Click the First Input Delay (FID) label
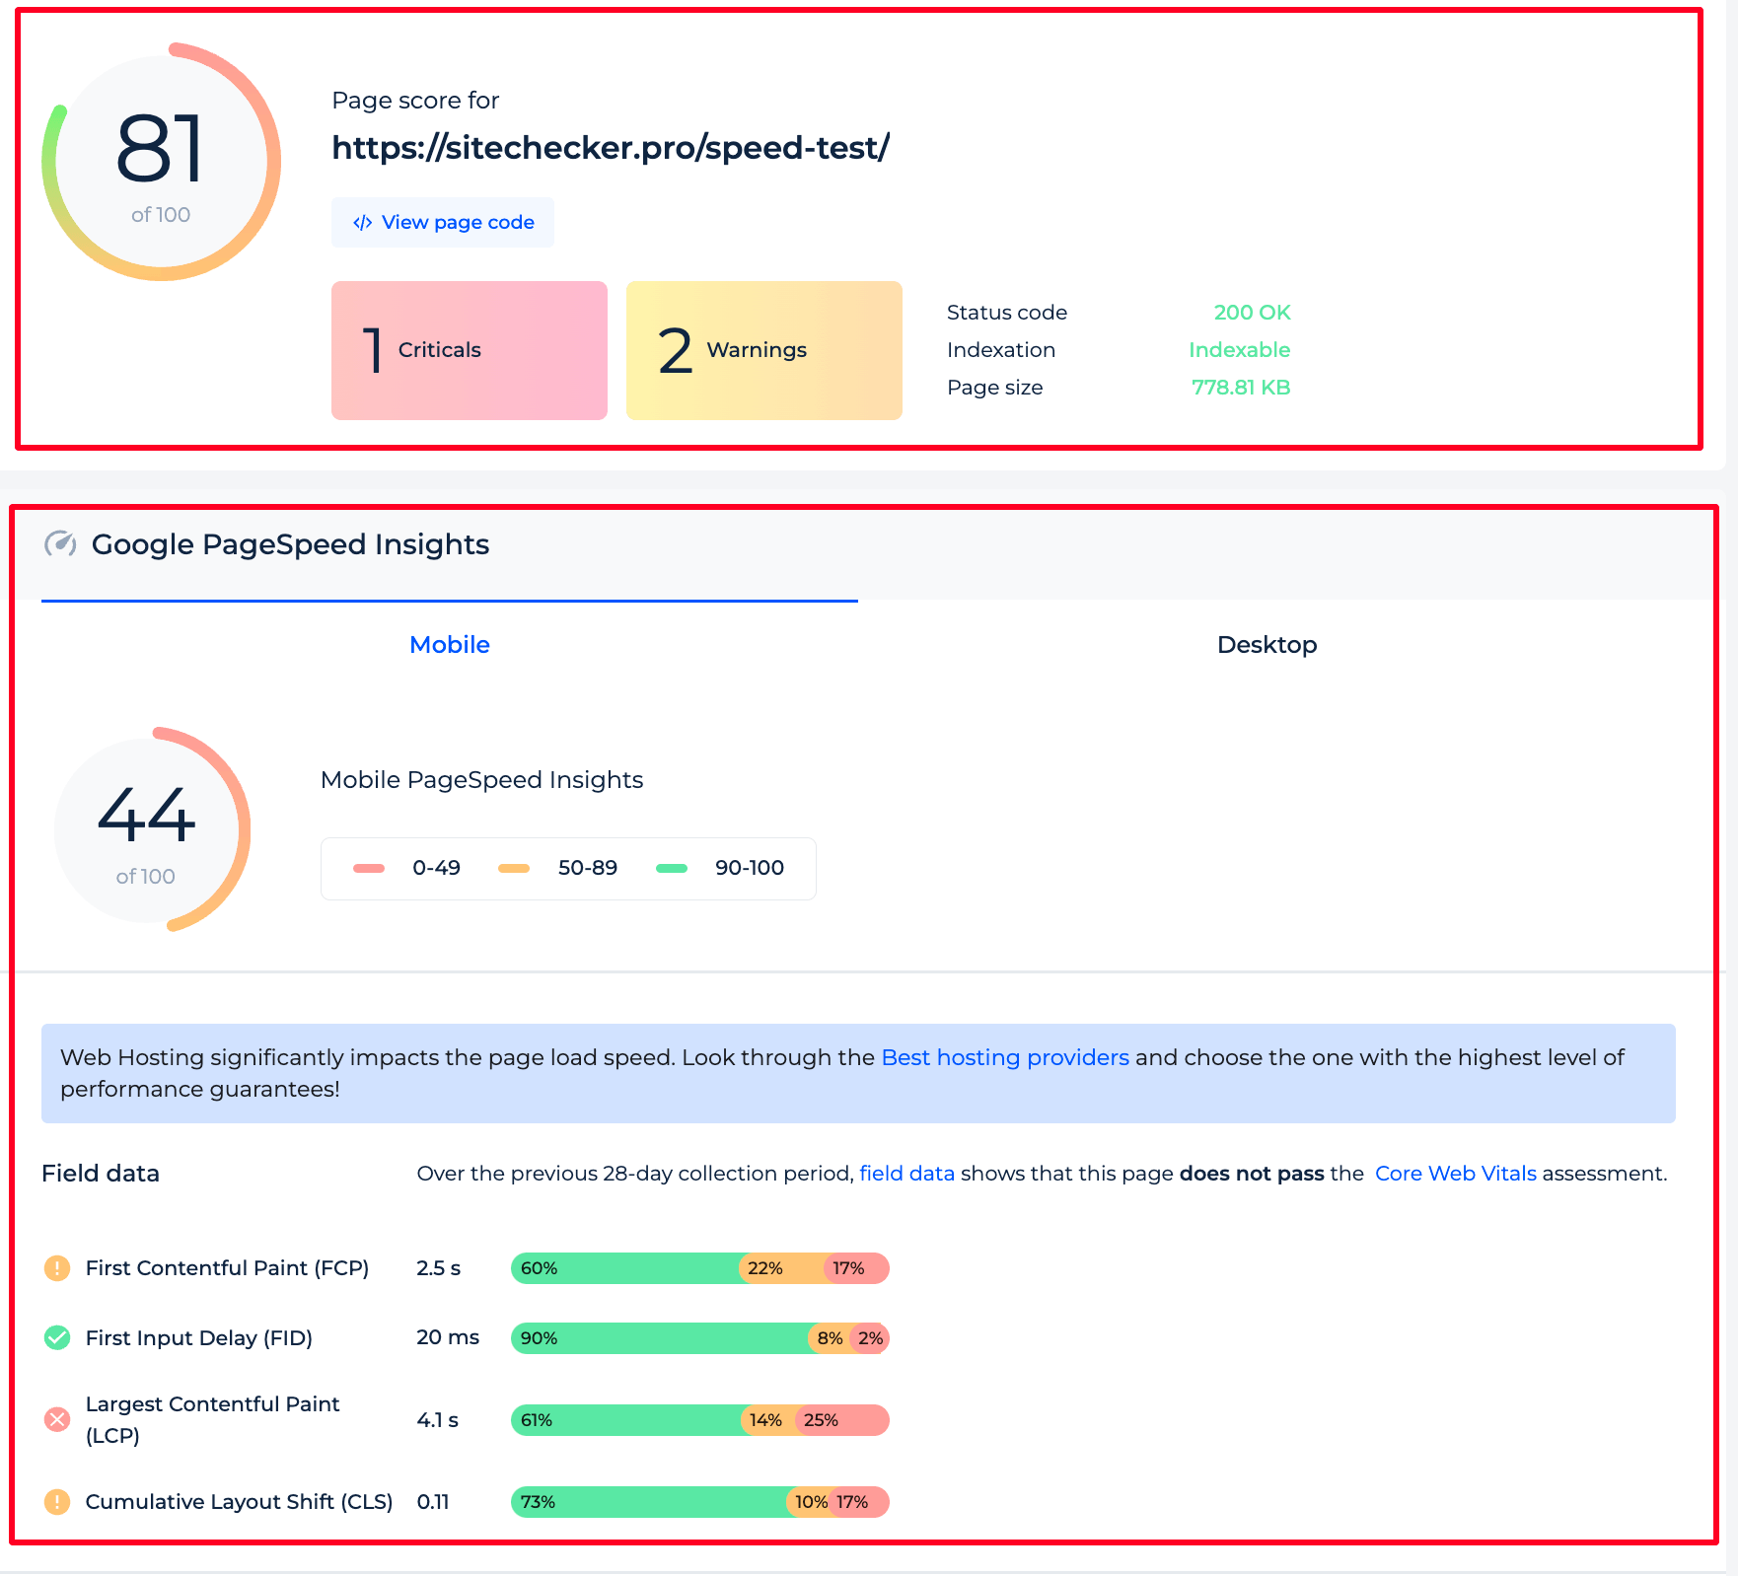The width and height of the screenshot is (1738, 1576). tap(199, 1338)
